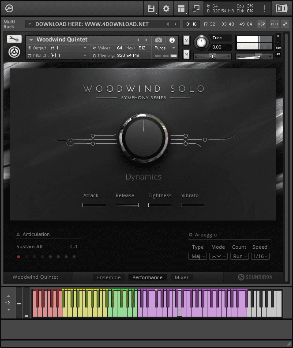
Task: Open the Performance tab
Action: (x=147, y=277)
